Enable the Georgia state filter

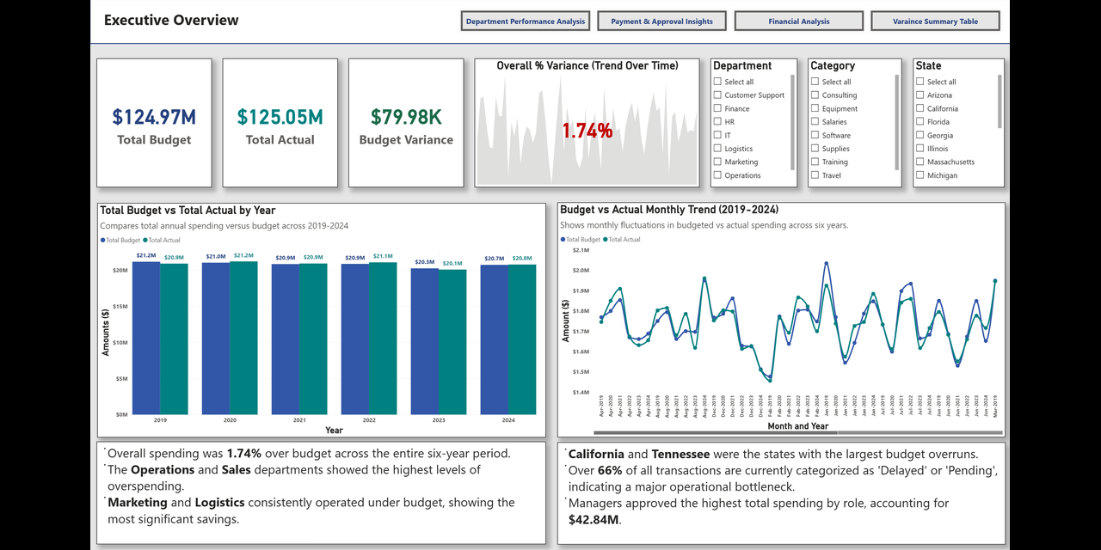(920, 135)
